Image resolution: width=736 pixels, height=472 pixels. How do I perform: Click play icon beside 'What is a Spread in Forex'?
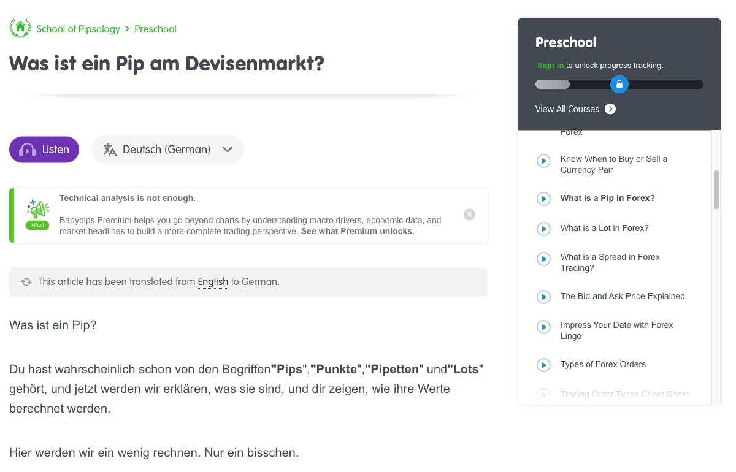[543, 259]
